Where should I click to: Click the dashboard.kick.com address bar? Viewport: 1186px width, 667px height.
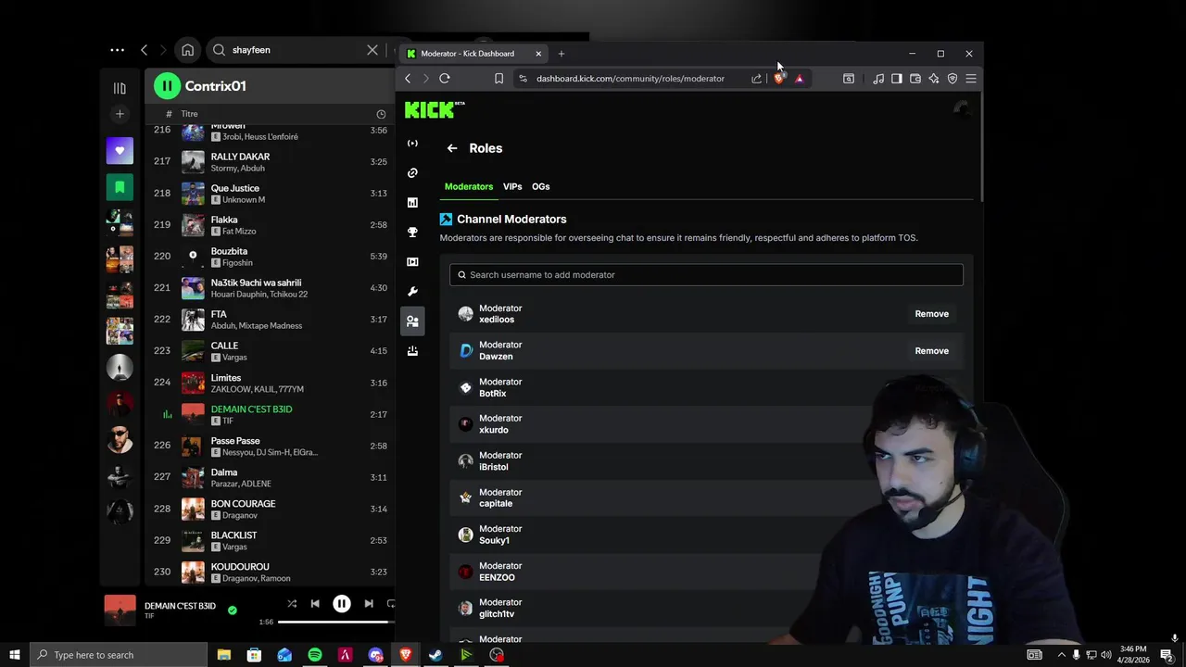point(630,79)
